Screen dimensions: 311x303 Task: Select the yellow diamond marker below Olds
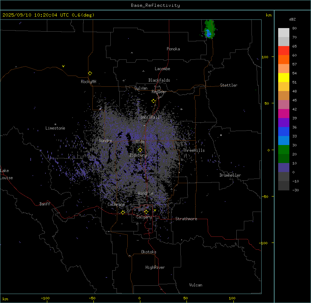(140, 150)
